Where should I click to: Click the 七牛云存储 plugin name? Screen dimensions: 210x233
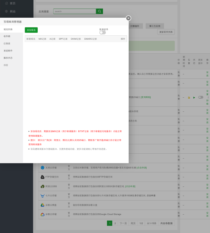coord(51,196)
